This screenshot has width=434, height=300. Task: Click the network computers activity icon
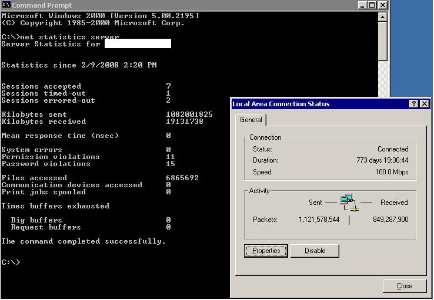coord(349,203)
